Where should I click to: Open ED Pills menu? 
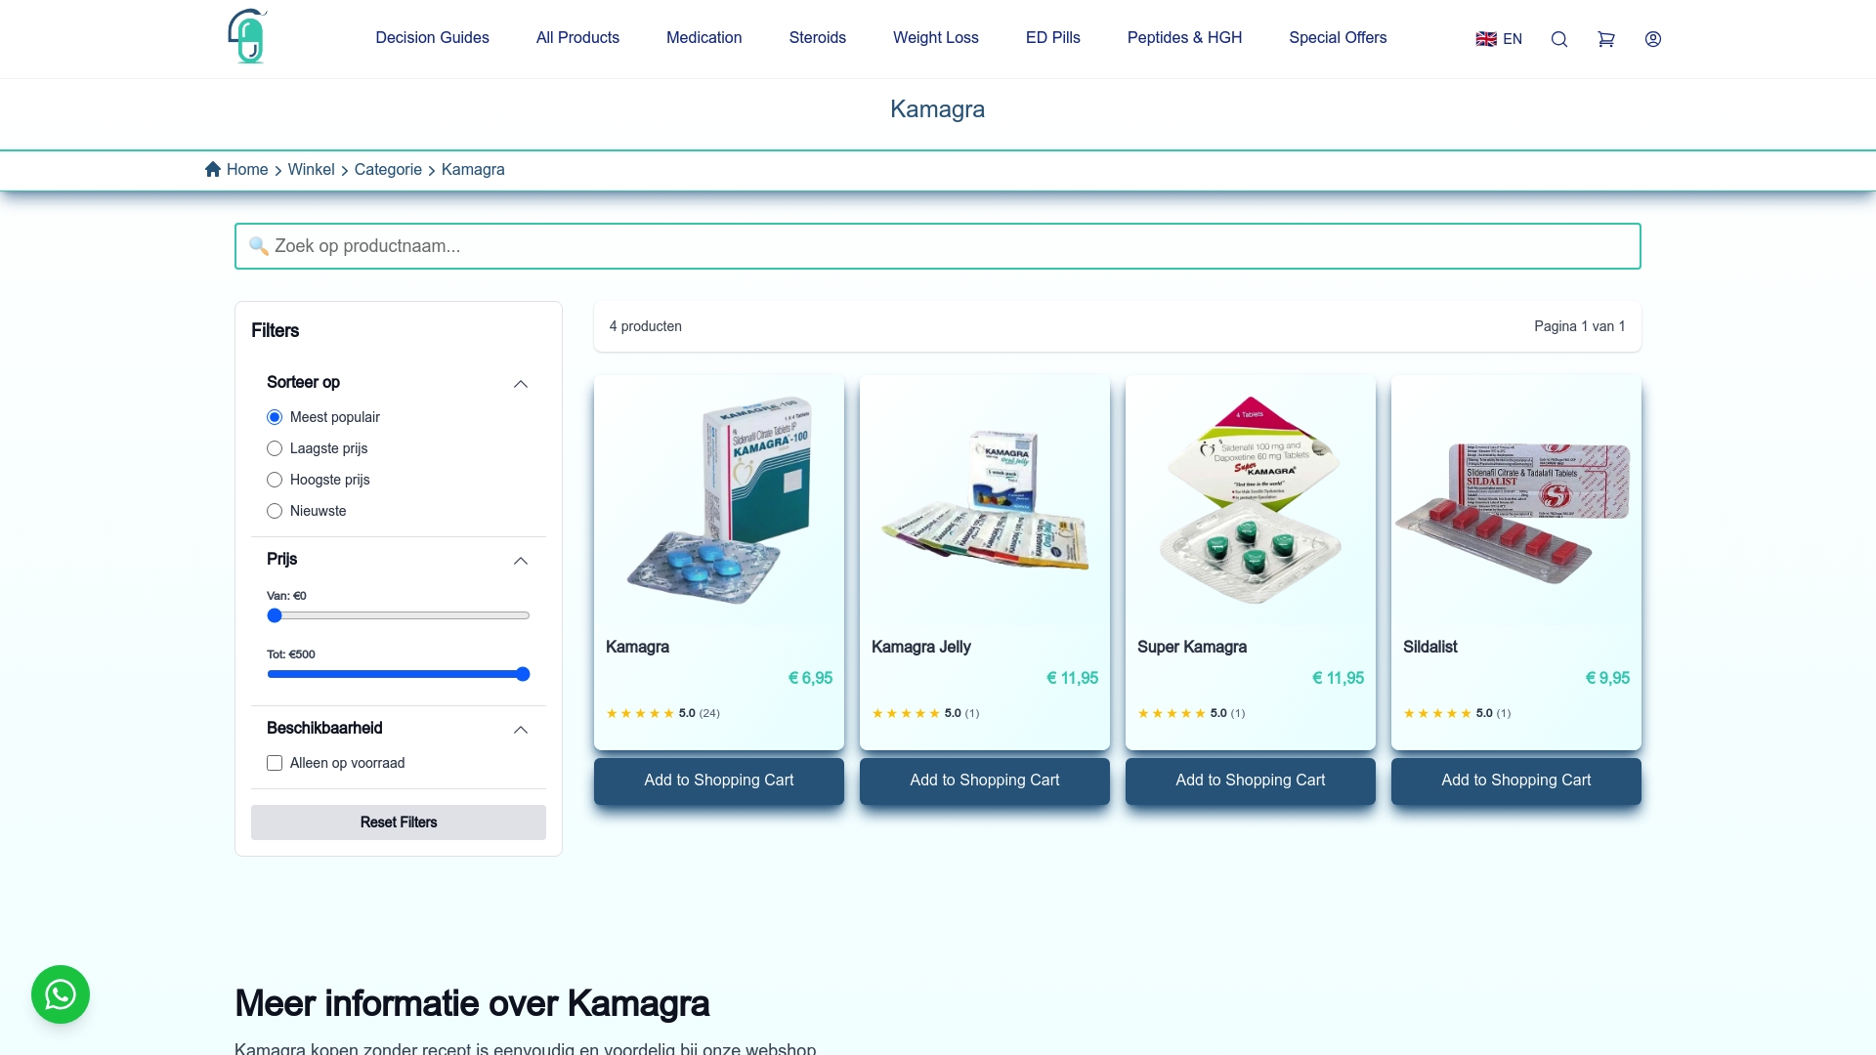click(1052, 37)
